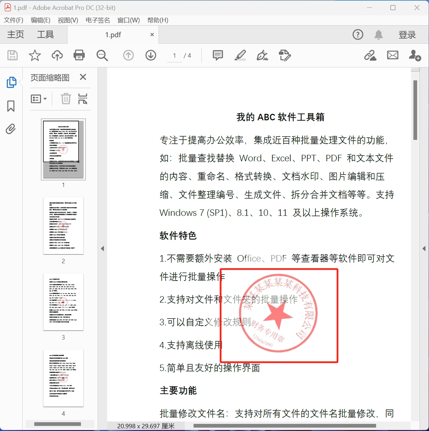This screenshot has height=431, width=429.
Task: Switch to the 工具 tab
Action: coord(45,34)
